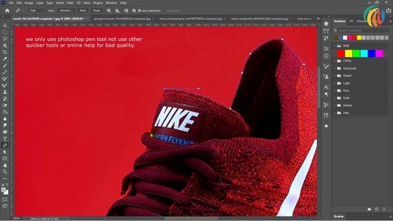Toggle the Auto Add/Delete checkbox

(x=139, y=11)
